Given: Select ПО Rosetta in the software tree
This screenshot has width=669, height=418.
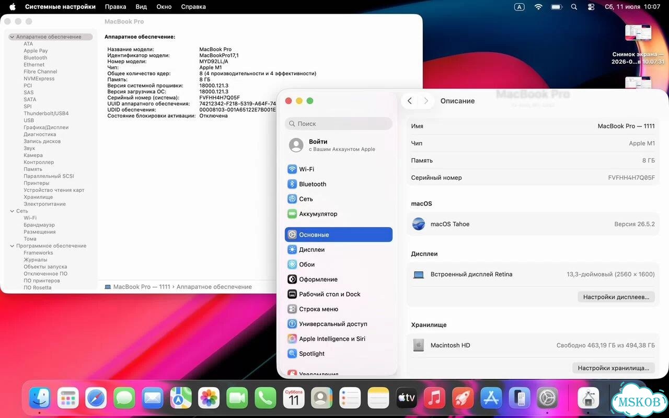Looking at the screenshot, I should (38, 288).
